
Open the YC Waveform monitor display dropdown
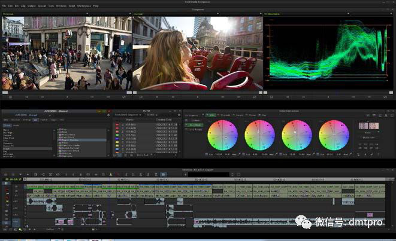point(348,14)
